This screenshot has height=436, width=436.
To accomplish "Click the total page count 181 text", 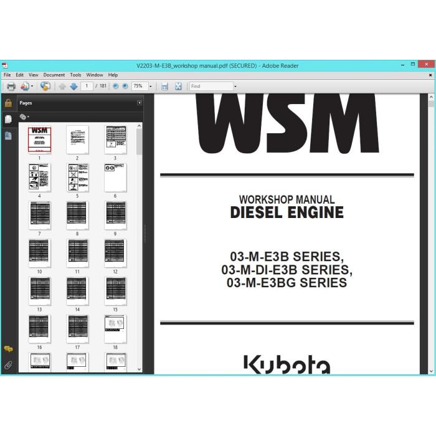I will pos(103,86).
